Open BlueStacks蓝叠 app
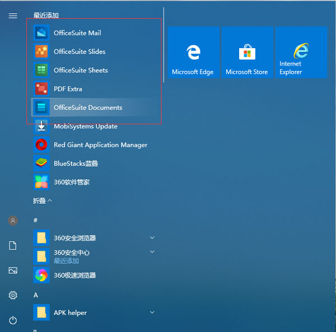Image resolution: width=336 pixels, height=332 pixels. pyautogui.click(x=76, y=163)
